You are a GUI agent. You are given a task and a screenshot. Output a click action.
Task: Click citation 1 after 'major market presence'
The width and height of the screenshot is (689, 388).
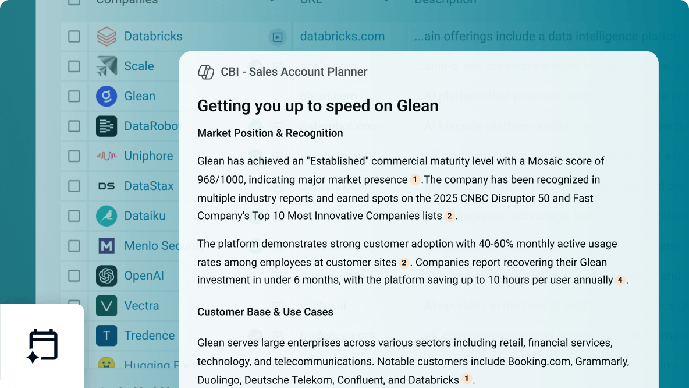(x=415, y=180)
